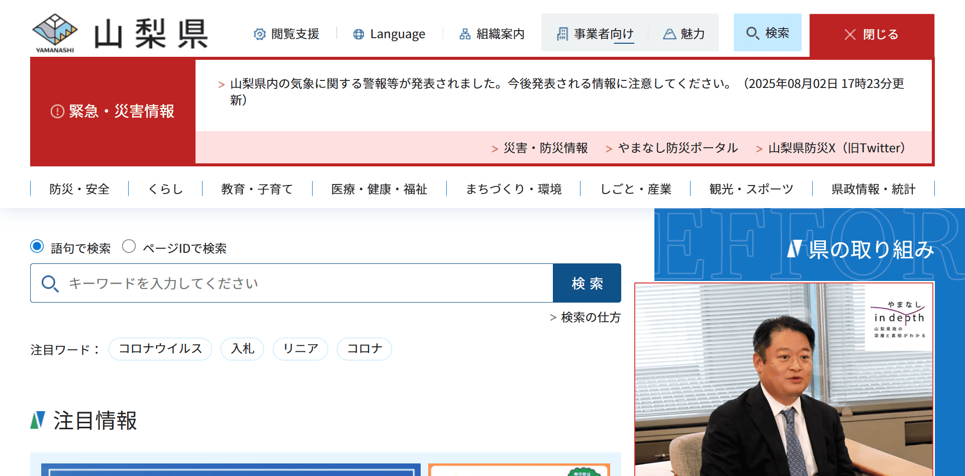Viewport: 965px width, 476px height.
Task: Click the magnifier icon in keyword field
Action: coord(50,283)
